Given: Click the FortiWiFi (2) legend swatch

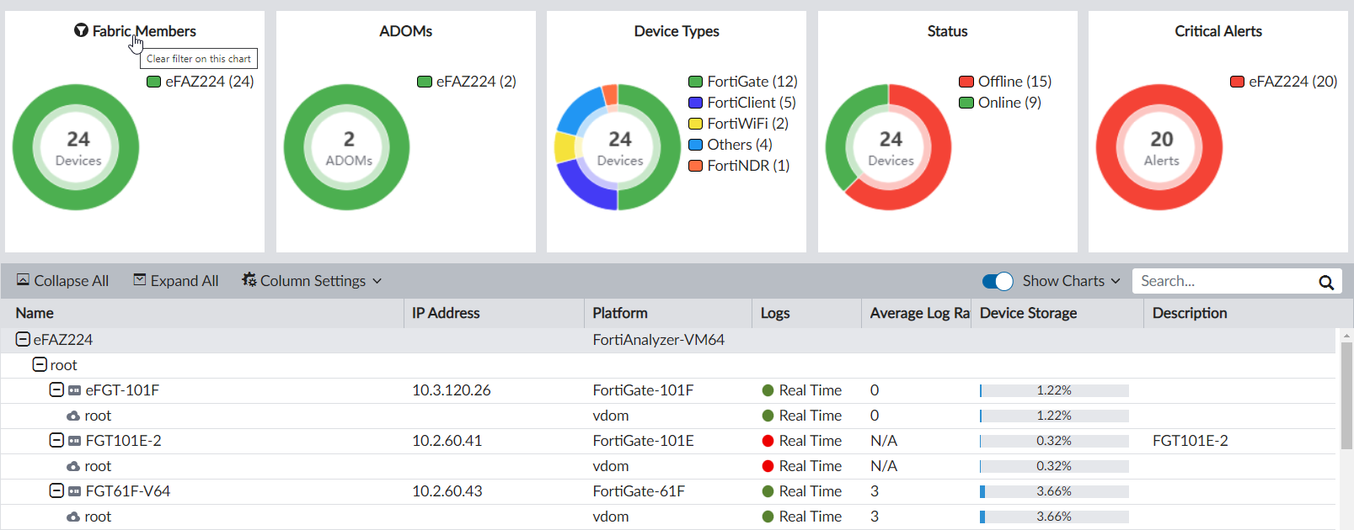Looking at the screenshot, I should click(x=695, y=124).
